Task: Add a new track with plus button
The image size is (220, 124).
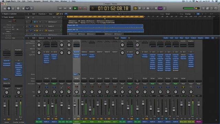Action: point(28,18)
